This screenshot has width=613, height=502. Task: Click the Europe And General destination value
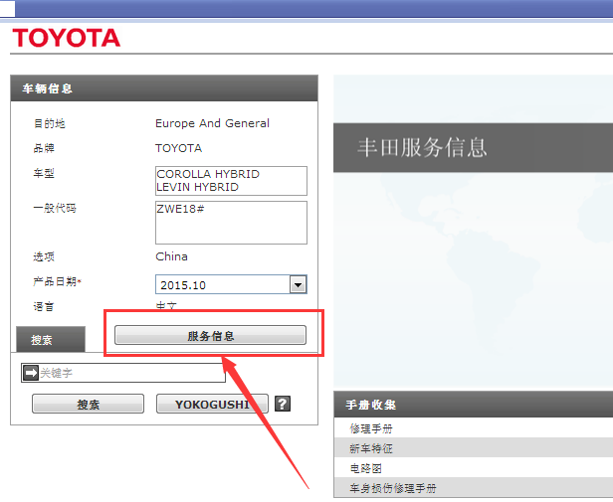pyautogui.click(x=212, y=123)
